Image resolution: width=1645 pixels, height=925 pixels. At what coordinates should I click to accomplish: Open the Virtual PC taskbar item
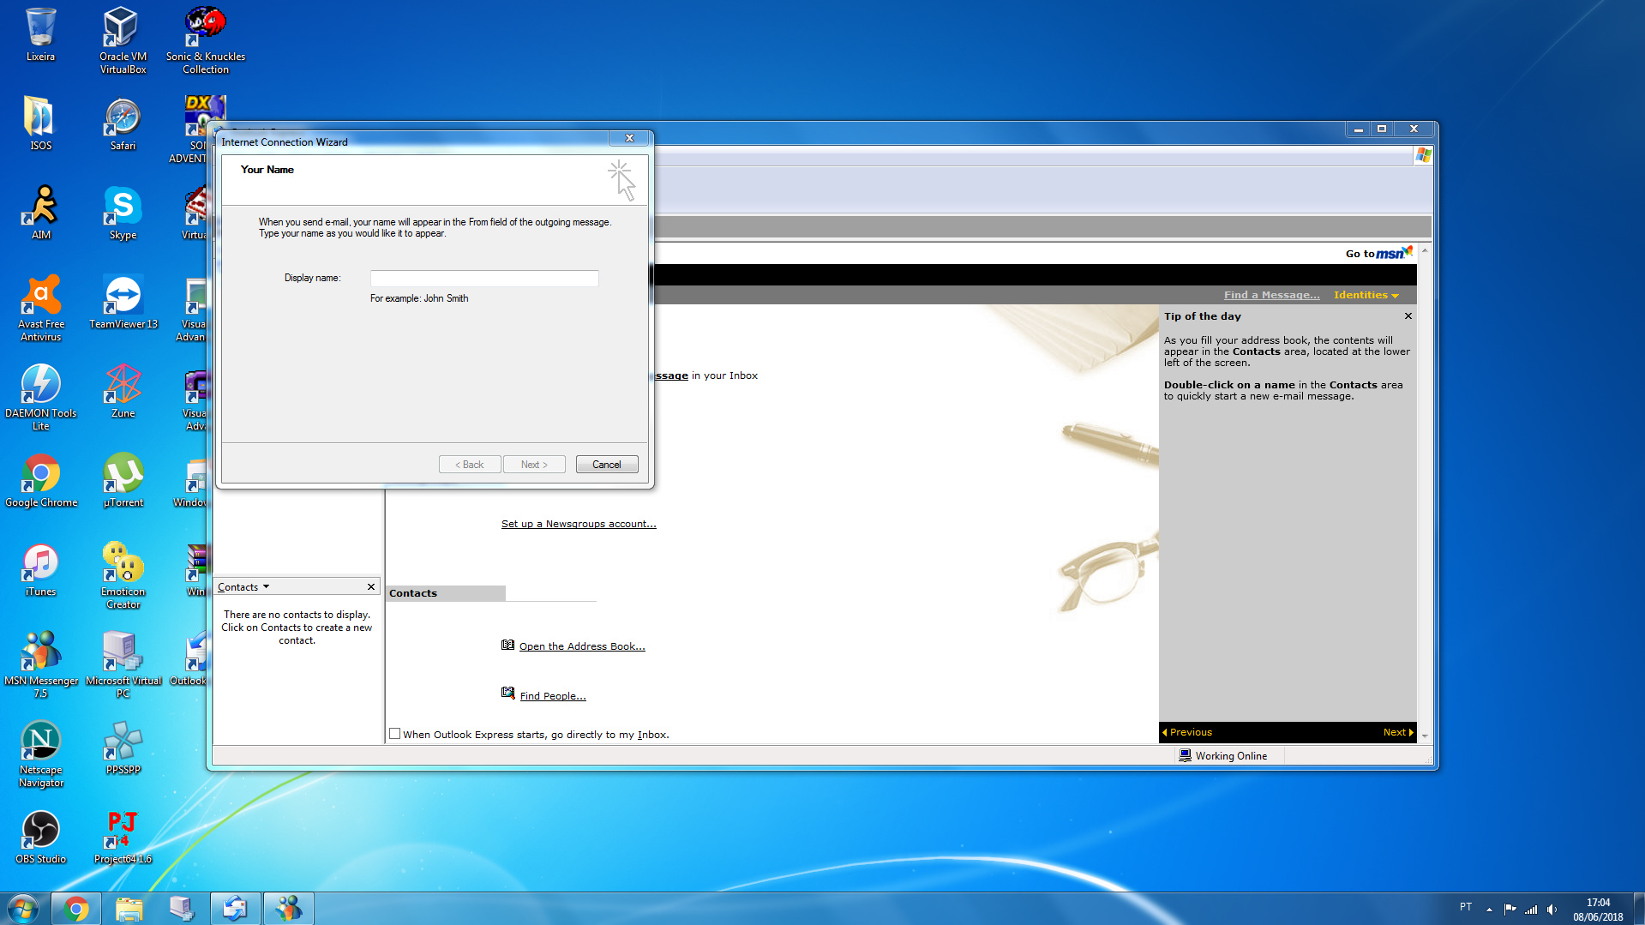pyautogui.click(x=182, y=909)
